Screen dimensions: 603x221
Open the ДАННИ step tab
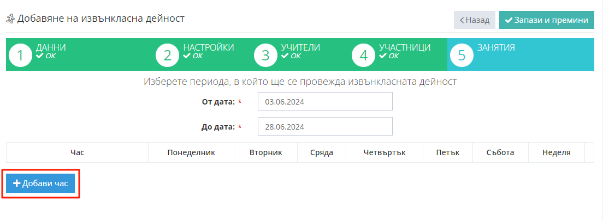pos(51,48)
